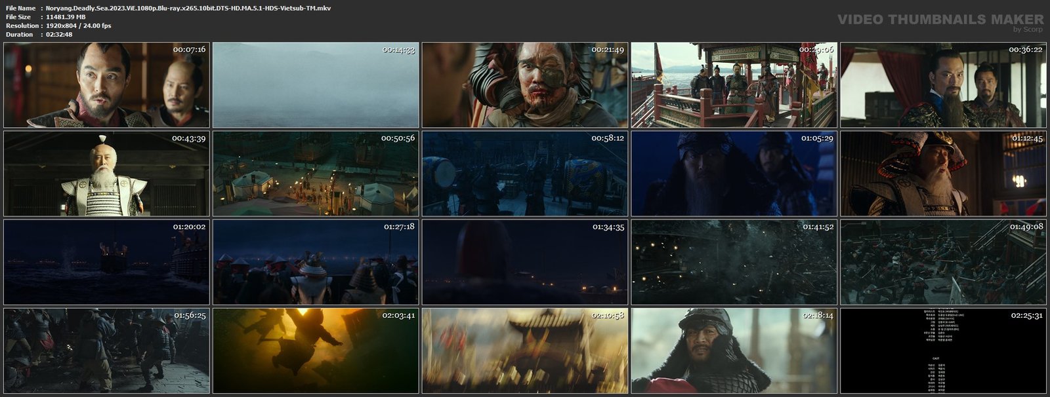Select the duration value 02:32:48
The height and width of the screenshot is (397, 1050).
pos(59,34)
